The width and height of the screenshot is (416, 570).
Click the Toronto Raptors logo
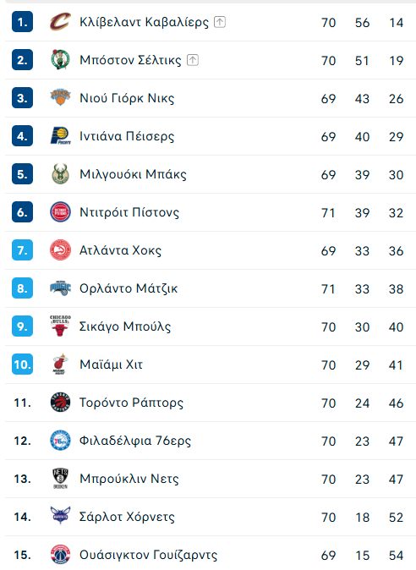pos(60,402)
